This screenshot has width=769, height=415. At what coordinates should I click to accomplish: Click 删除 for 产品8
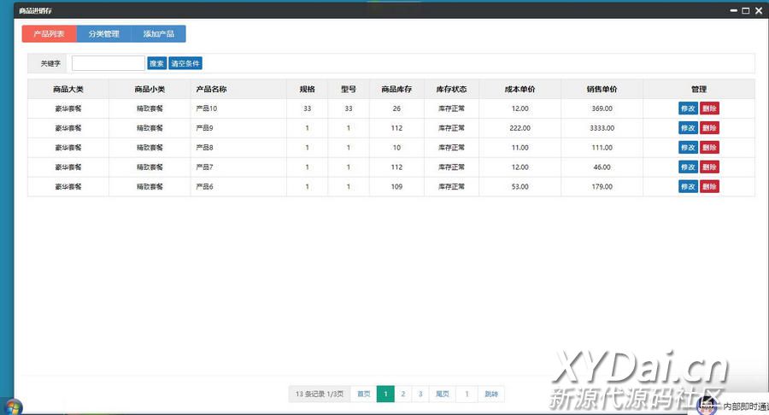click(x=709, y=148)
